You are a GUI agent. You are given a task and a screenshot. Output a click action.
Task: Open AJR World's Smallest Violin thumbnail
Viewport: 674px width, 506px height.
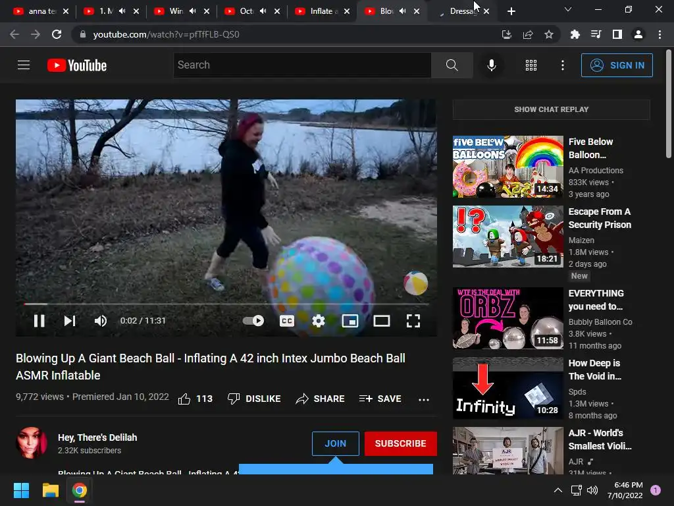coord(507,450)
